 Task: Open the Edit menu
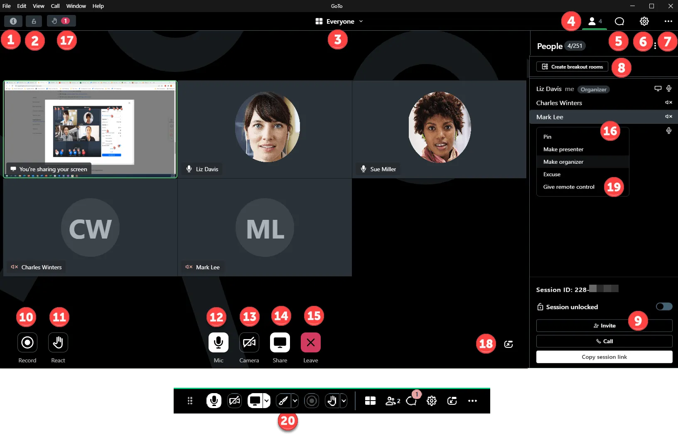click(22, 6)
